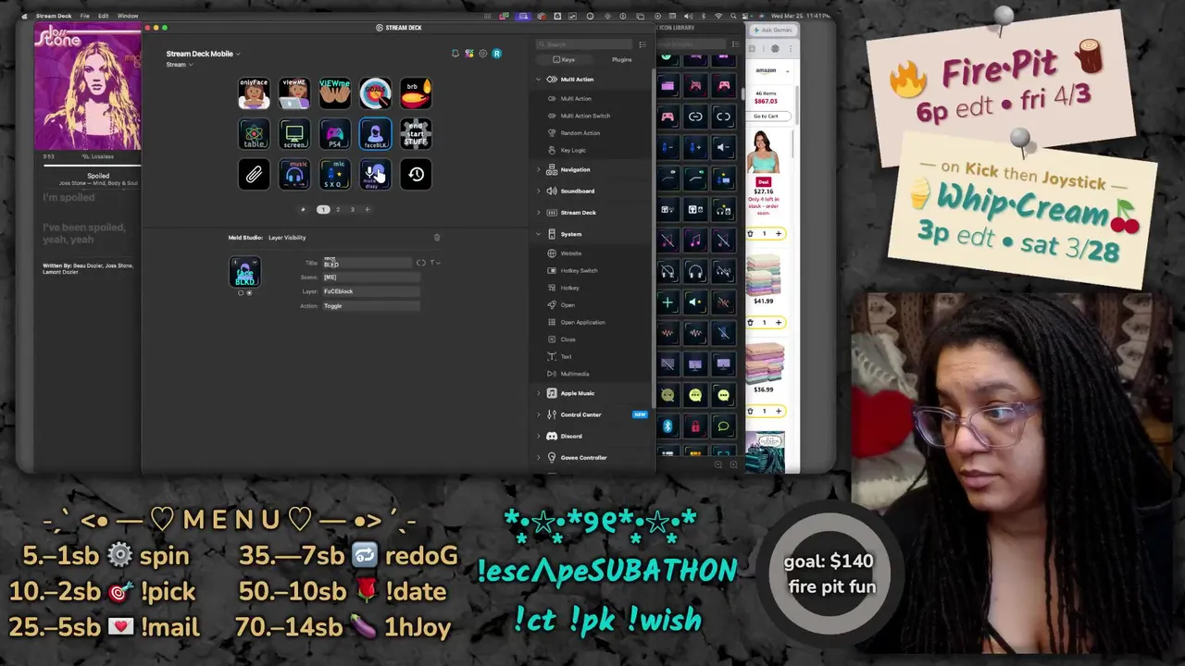Open Stream Deck settings gear
1185x666 pixels.
click(482, 54)
